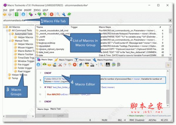Click the green-purple new macro icon
This screenshot has width=176, height=125.
point(31,14)
